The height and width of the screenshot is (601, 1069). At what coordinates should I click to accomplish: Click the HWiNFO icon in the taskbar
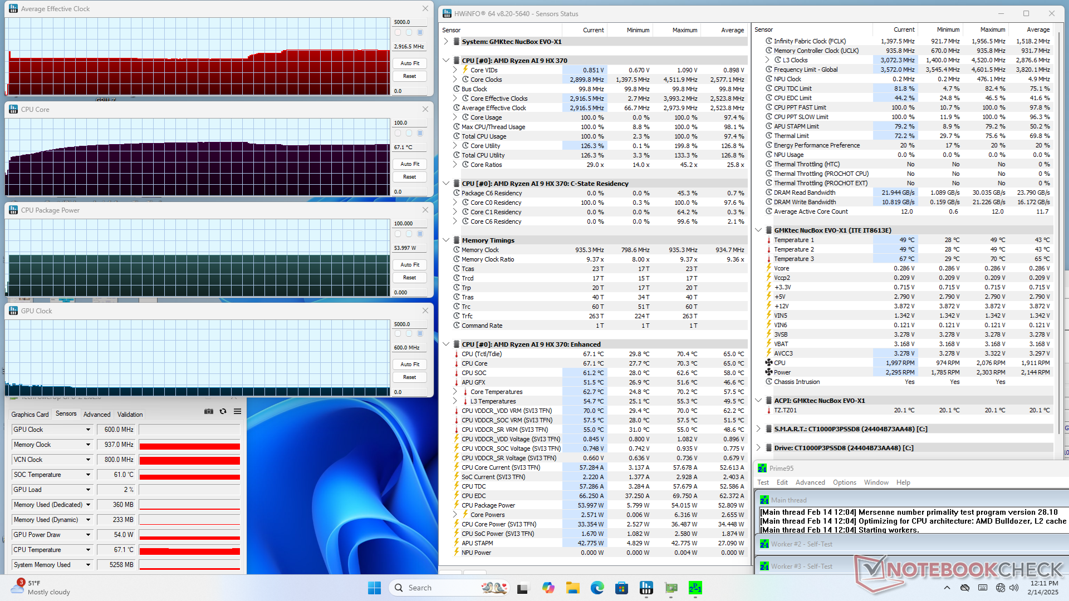(x=646, y=588)
